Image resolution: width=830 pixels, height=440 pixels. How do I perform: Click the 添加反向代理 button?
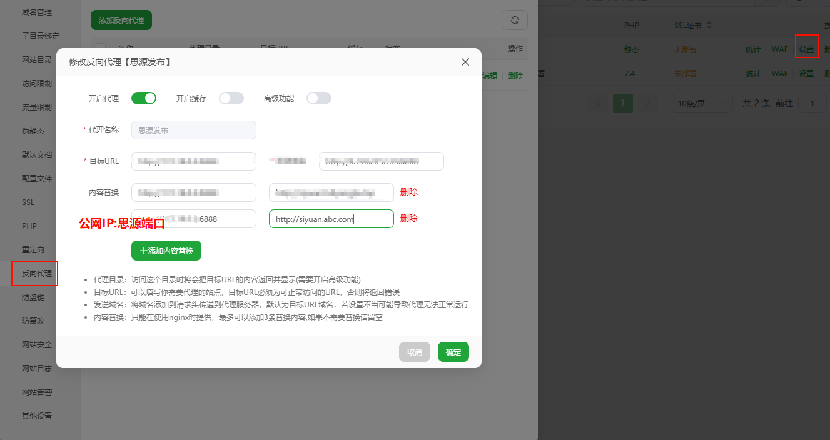121,20
